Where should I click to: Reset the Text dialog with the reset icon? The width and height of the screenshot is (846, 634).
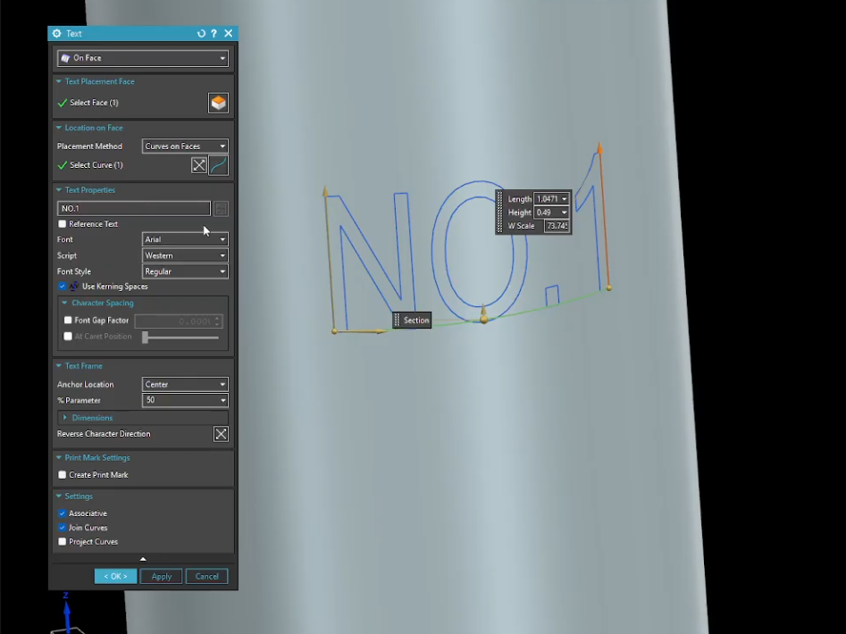pyautogui.click(x=201, y=33)
